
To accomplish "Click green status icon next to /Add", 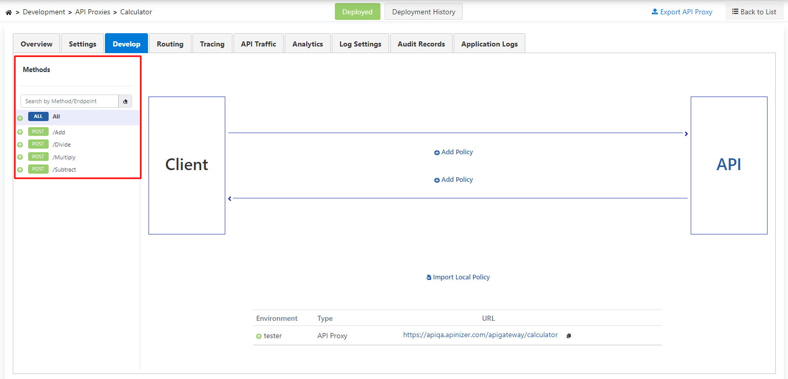I will 20,132.
